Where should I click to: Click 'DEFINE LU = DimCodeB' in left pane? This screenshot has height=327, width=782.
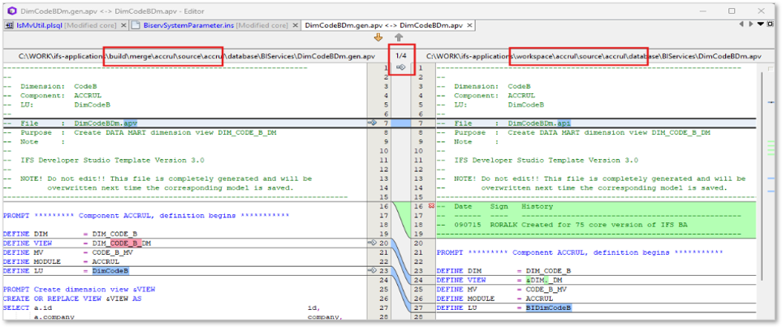click(66, 271)
